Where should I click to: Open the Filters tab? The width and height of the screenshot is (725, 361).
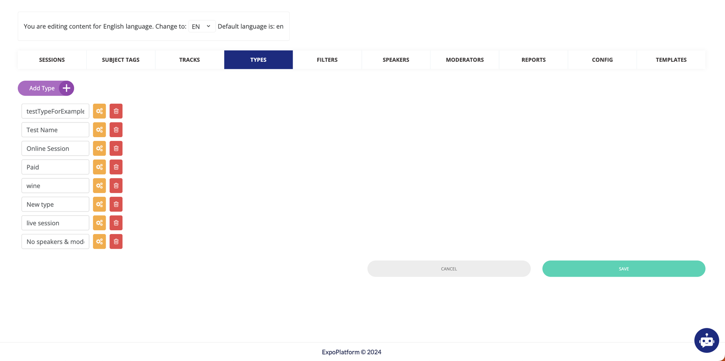327,60
